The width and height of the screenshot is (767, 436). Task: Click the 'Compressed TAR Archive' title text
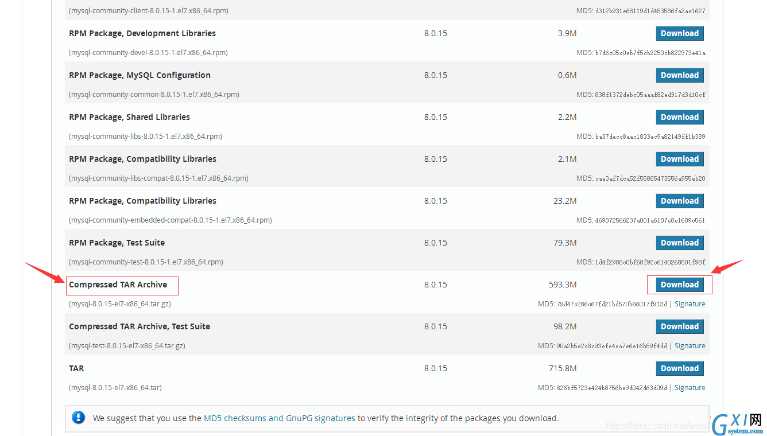[118, 285]
